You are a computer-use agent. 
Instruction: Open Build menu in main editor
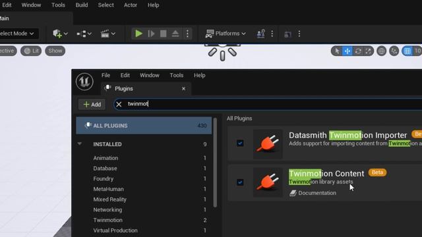coord(82,5)
